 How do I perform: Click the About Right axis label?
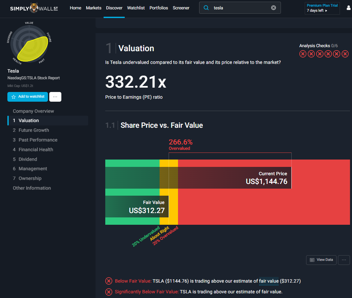point(159,233)
